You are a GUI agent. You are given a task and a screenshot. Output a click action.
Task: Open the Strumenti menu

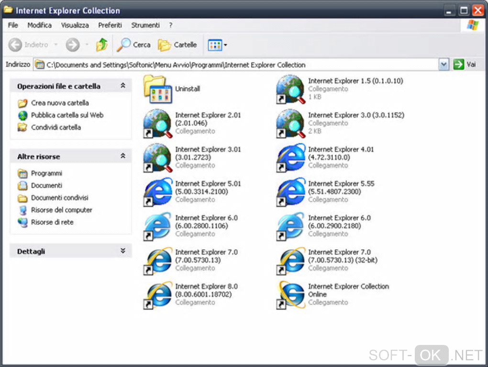[145, 25]
